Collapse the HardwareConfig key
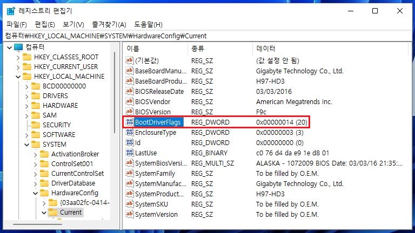The image size is (415, 233). pos(36,194)
